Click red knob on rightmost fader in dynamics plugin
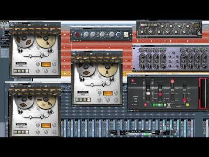 (185, 100)
